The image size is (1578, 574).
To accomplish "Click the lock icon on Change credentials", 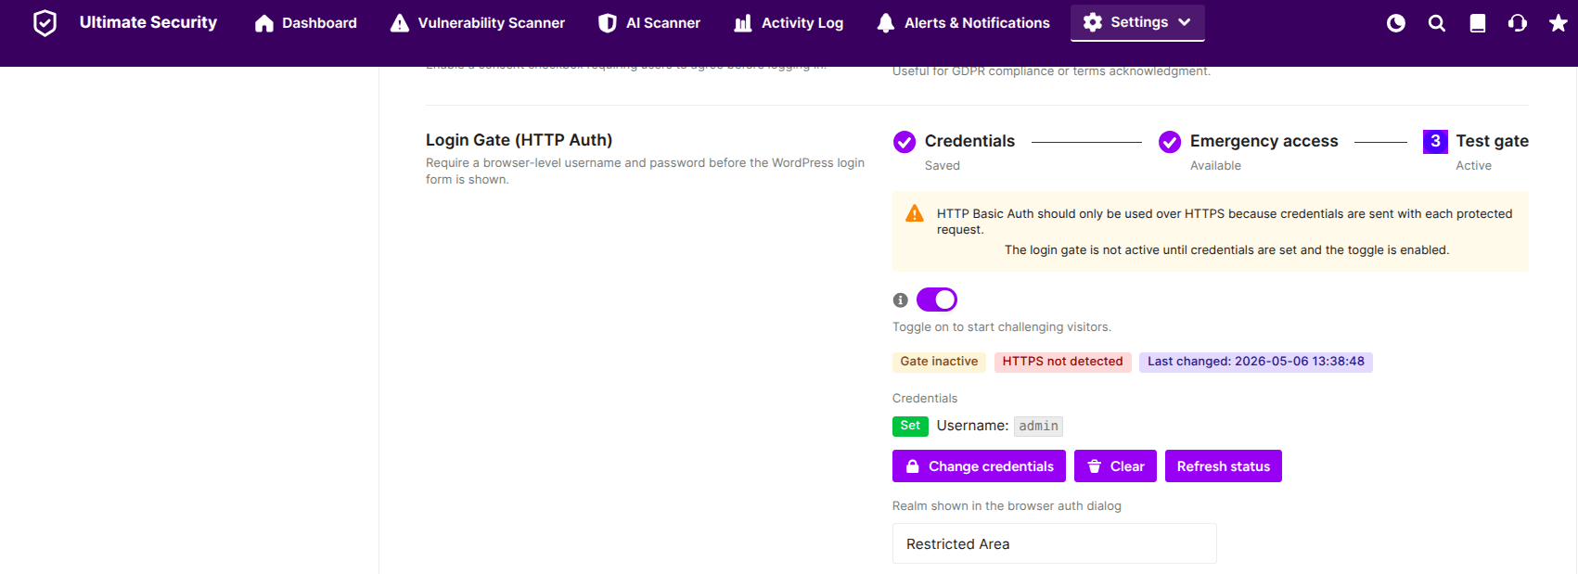I will click(x=913, y=466).
